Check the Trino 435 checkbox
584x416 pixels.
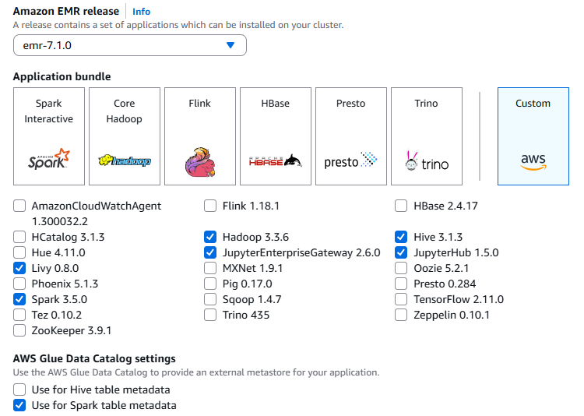pos(210,315)
